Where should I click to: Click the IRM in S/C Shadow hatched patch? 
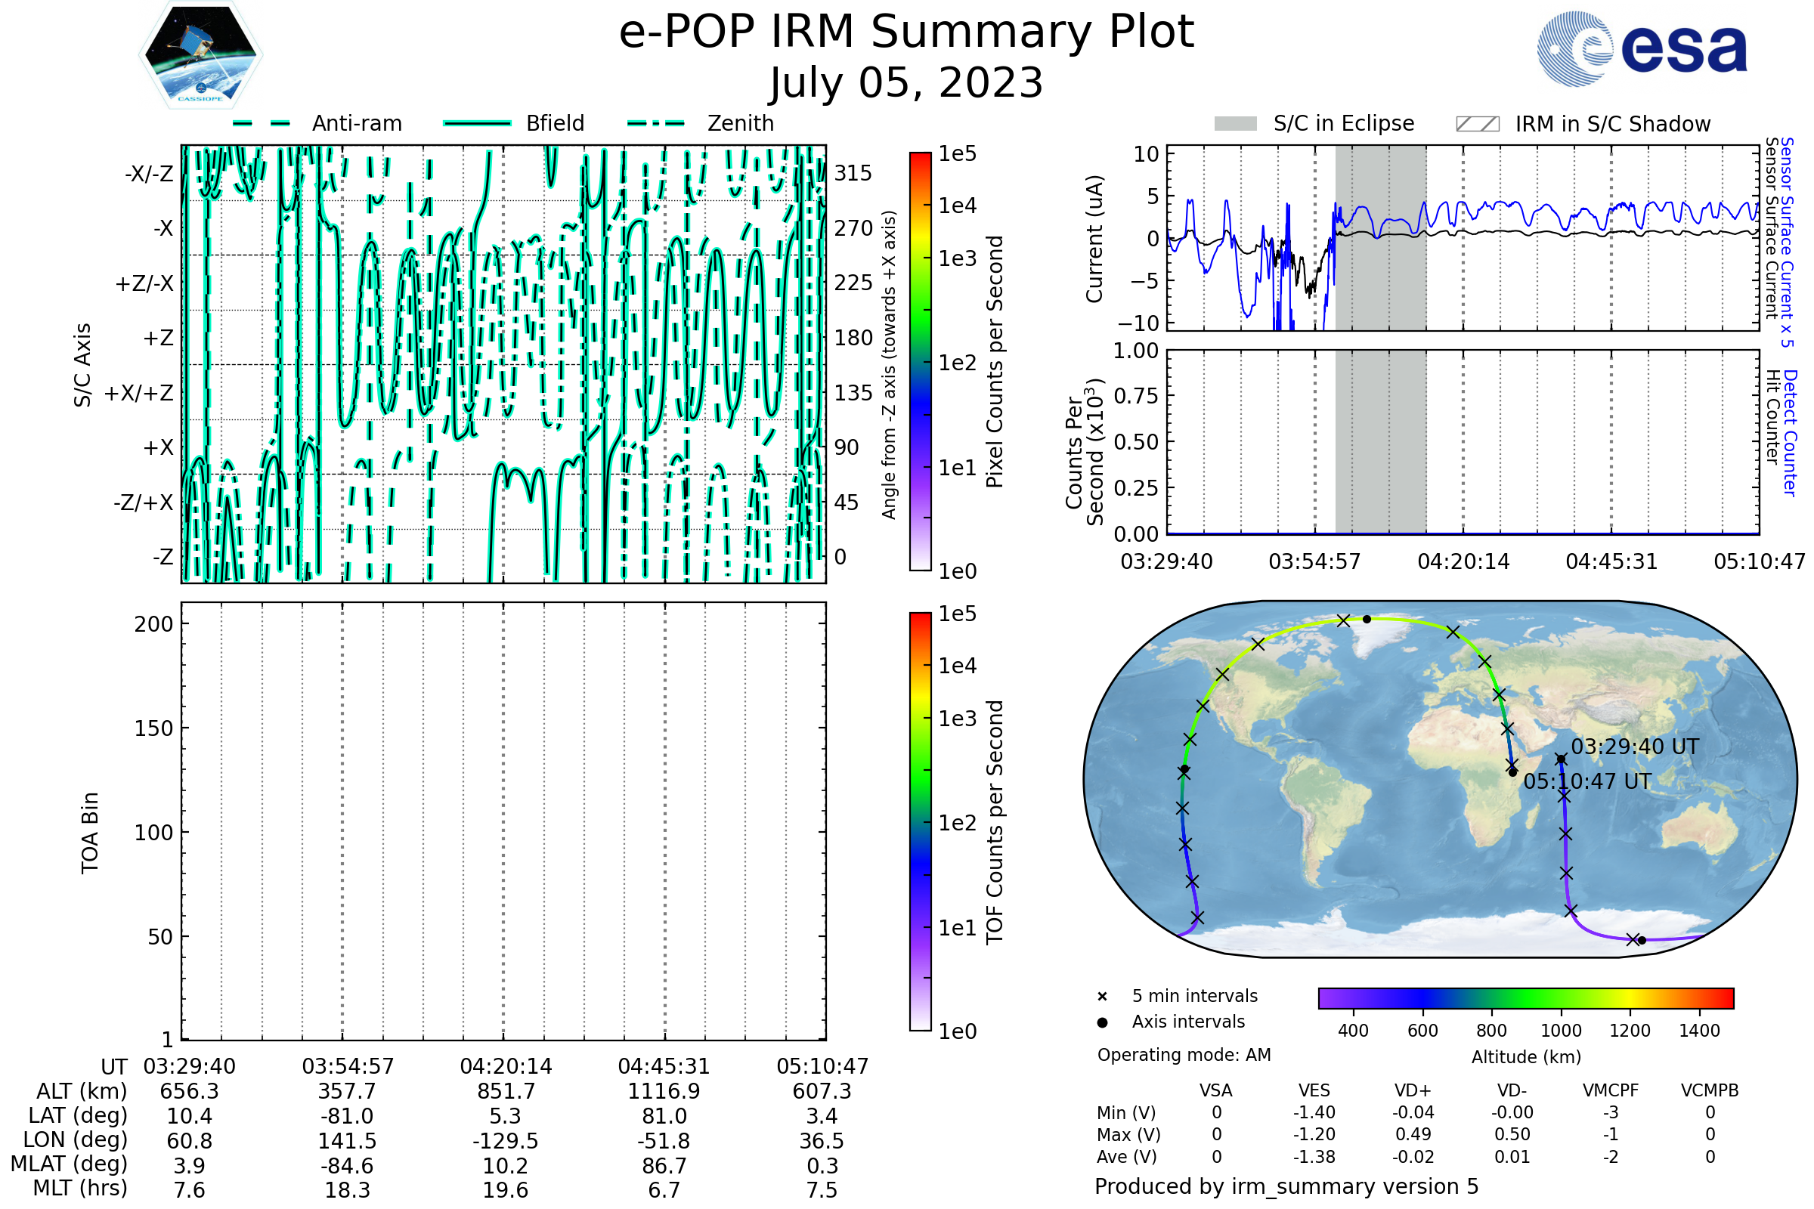(x=1477, y=124)
